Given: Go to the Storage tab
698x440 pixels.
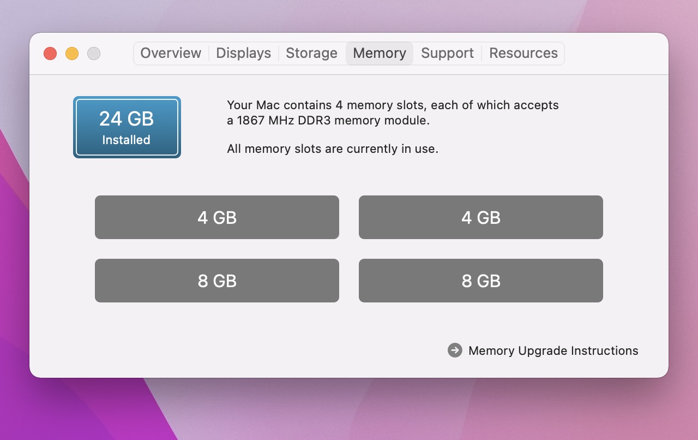Looking at the screenshot, I should pos(311,53).
